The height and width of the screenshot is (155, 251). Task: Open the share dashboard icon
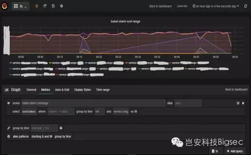(45, 6)
